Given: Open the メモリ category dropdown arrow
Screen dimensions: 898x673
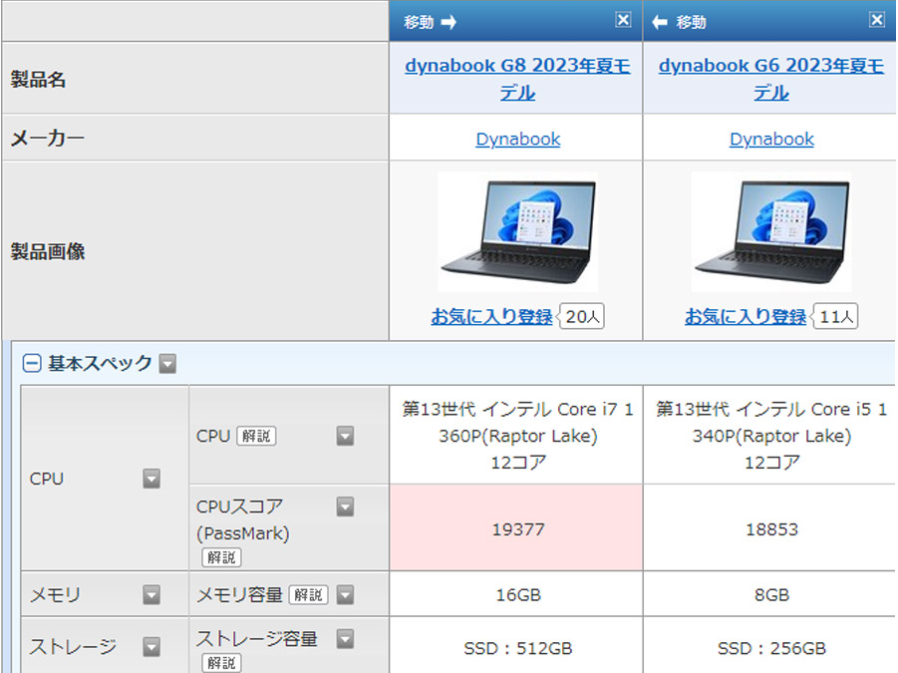Looking at the screenshot, I should click(151, 594).
